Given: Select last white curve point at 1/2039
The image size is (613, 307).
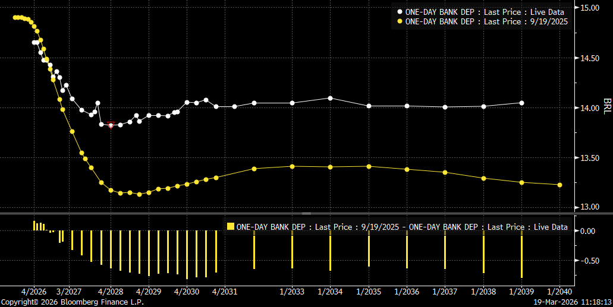Looking at the screenshot, I should point(521,103).
